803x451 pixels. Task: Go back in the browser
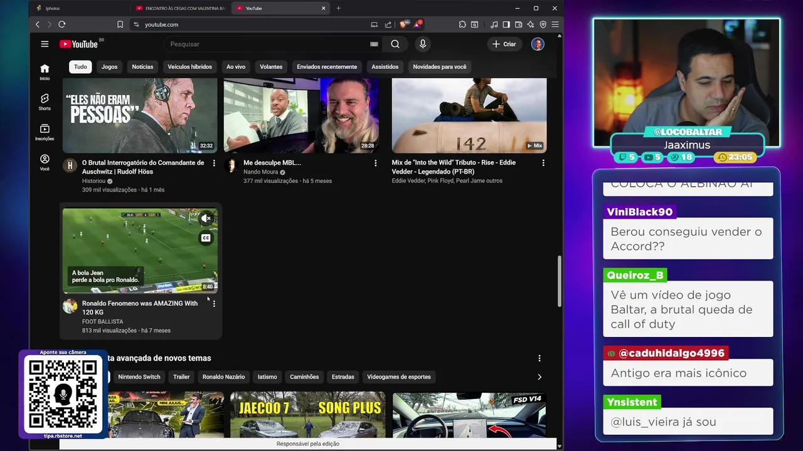click(x=38, y=24)
